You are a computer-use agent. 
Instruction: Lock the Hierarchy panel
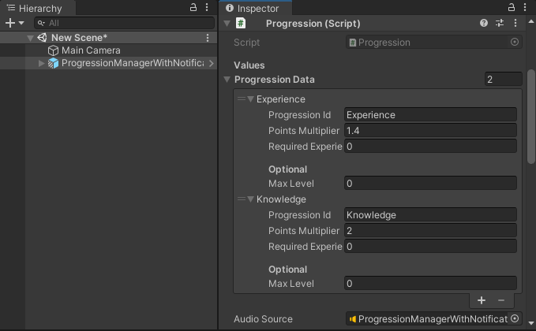193,8
